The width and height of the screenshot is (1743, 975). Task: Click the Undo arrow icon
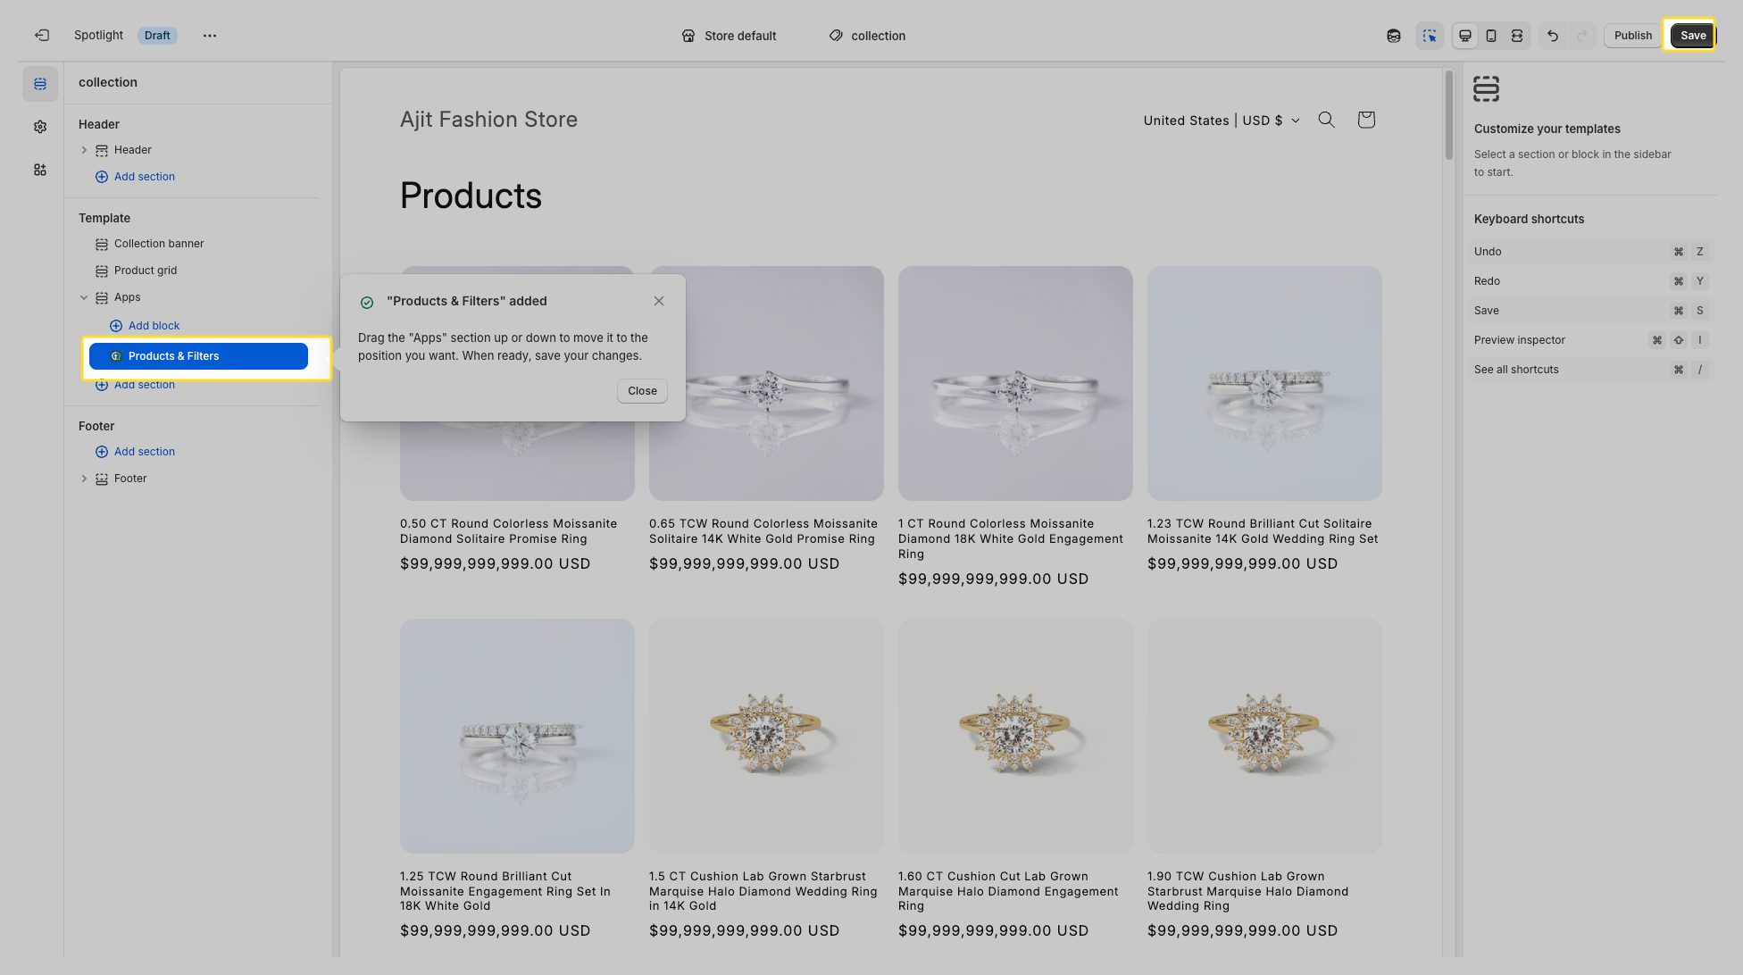click(x=1554, y=35)
